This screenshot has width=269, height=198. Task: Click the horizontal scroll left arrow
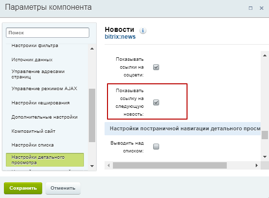(108, 166)
